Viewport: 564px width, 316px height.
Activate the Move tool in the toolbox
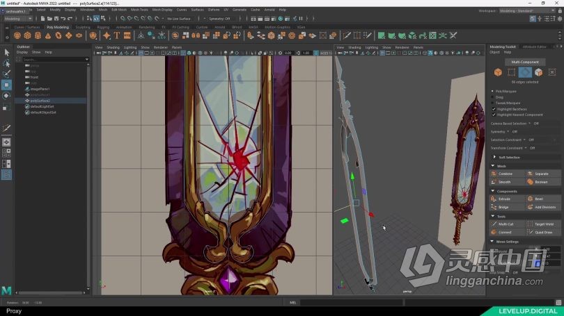[x=6, y=85]
